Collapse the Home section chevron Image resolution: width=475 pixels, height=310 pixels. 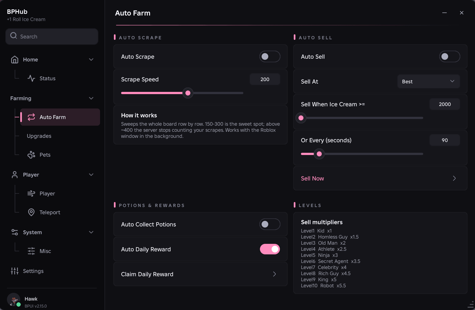coord(91,60)
